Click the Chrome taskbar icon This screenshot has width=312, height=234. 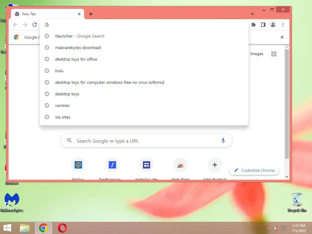43,228
